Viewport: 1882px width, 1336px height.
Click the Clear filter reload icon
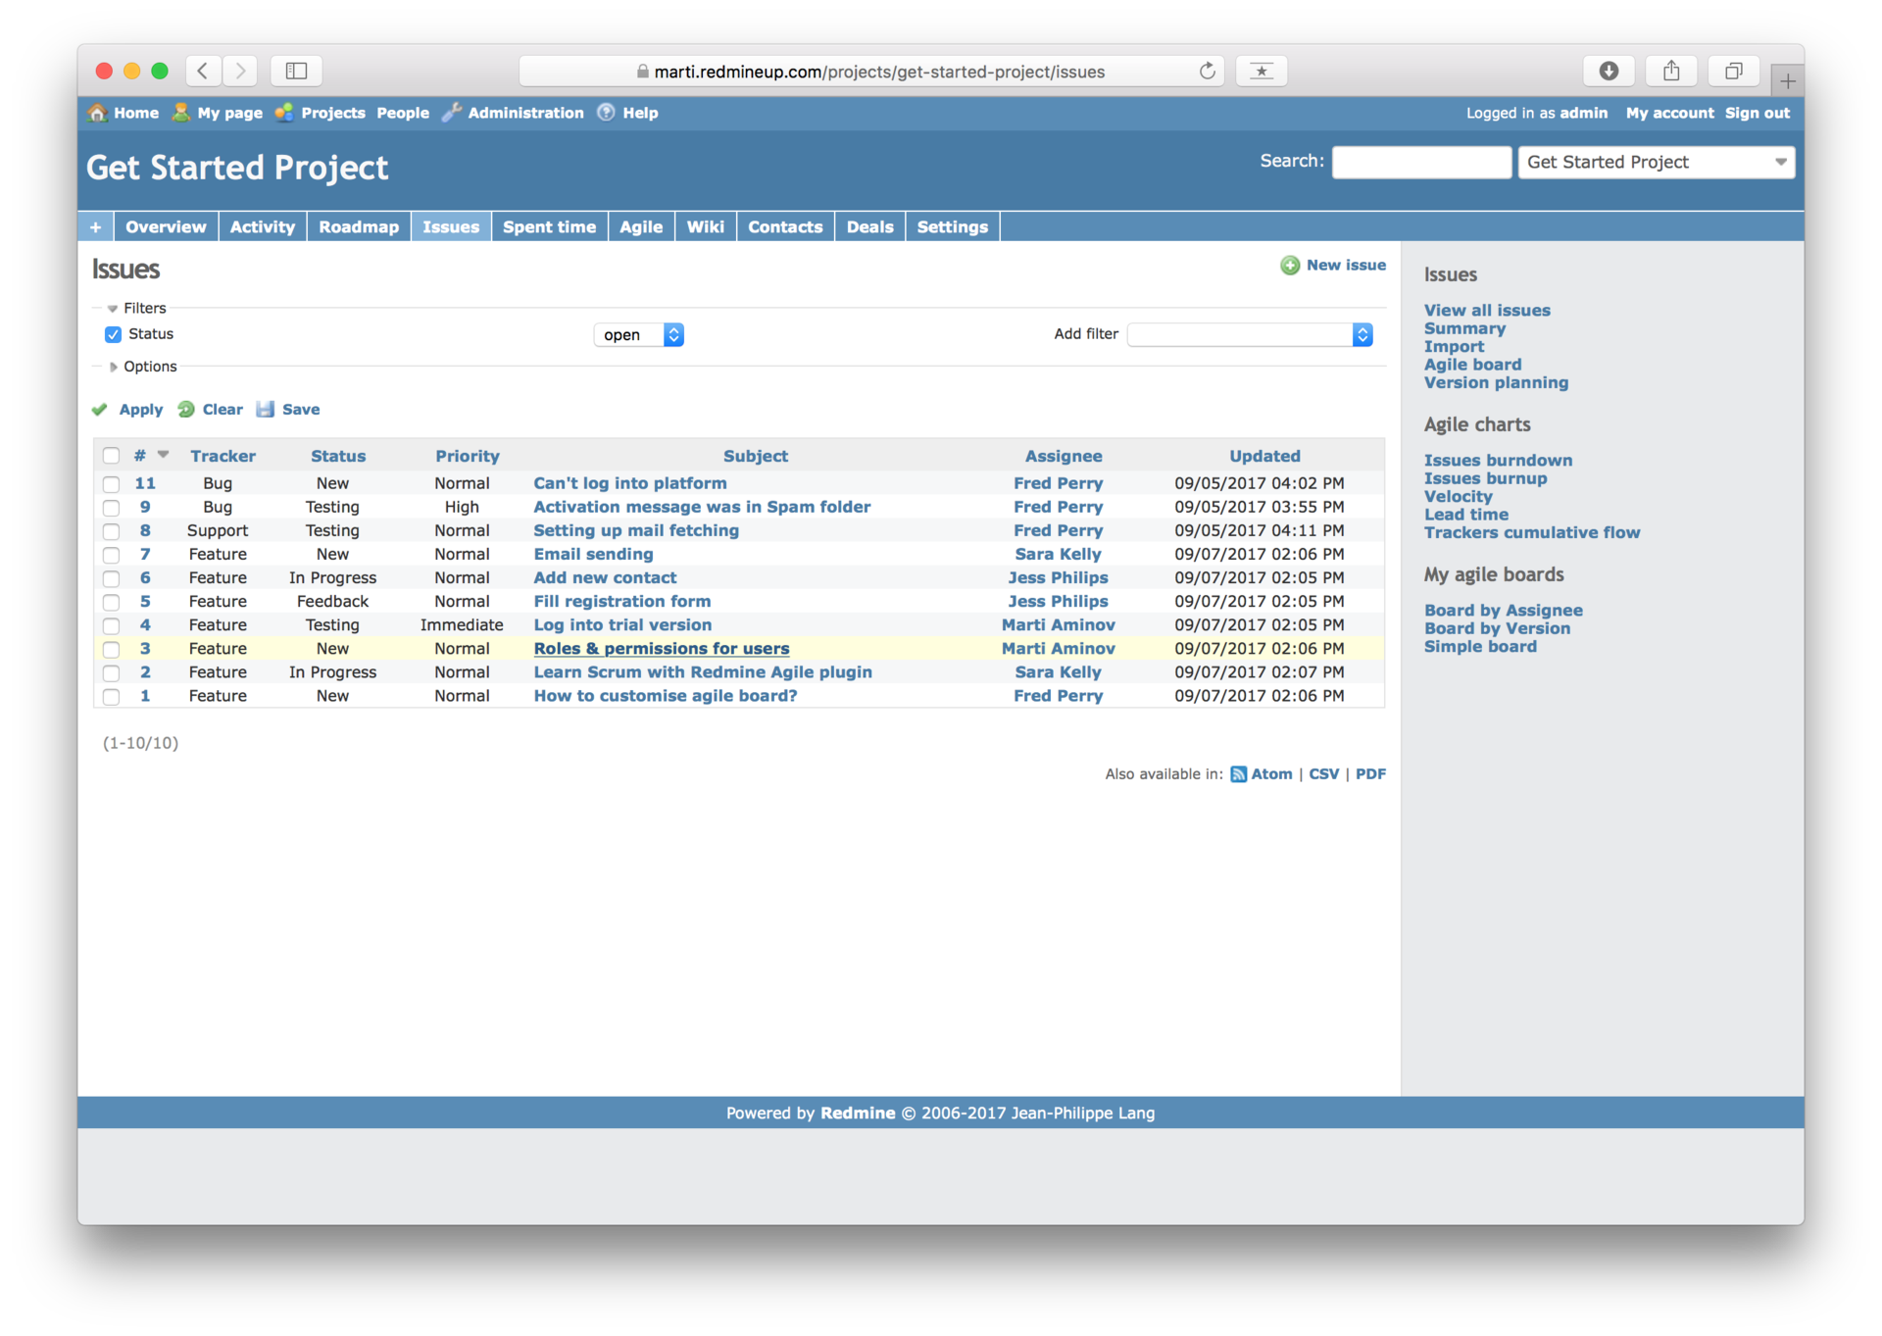[185, 410]
